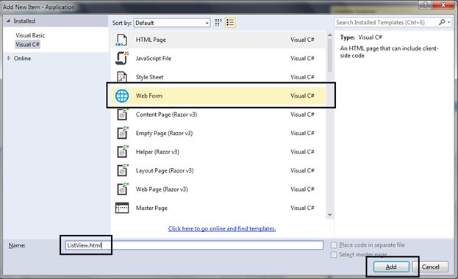This screenshot has height=279, width=458.
Task: Click the Web Form template name
Action: 149,95
